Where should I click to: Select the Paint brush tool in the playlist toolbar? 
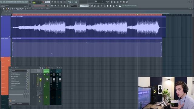8,9
